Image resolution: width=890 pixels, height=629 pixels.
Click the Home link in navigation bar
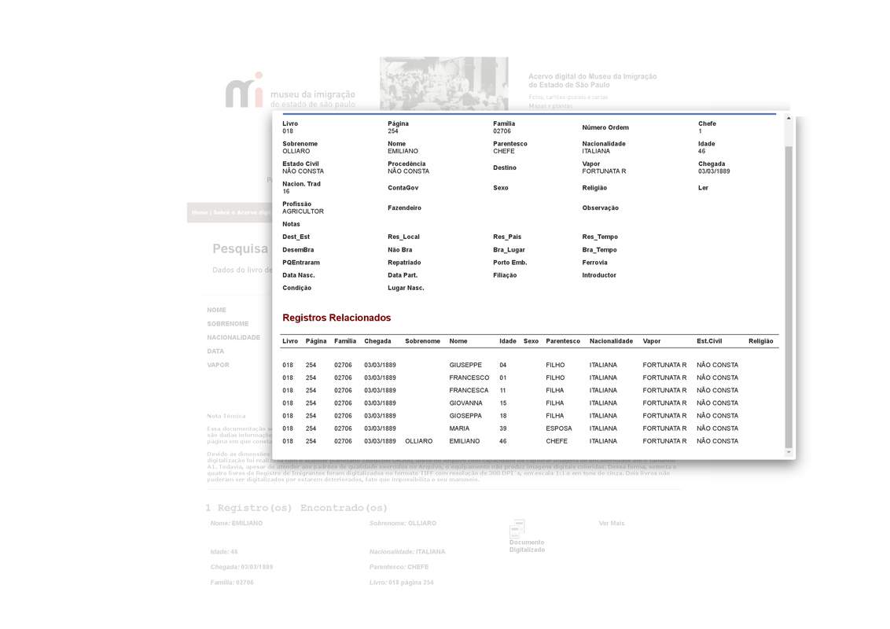pos(200,213)
